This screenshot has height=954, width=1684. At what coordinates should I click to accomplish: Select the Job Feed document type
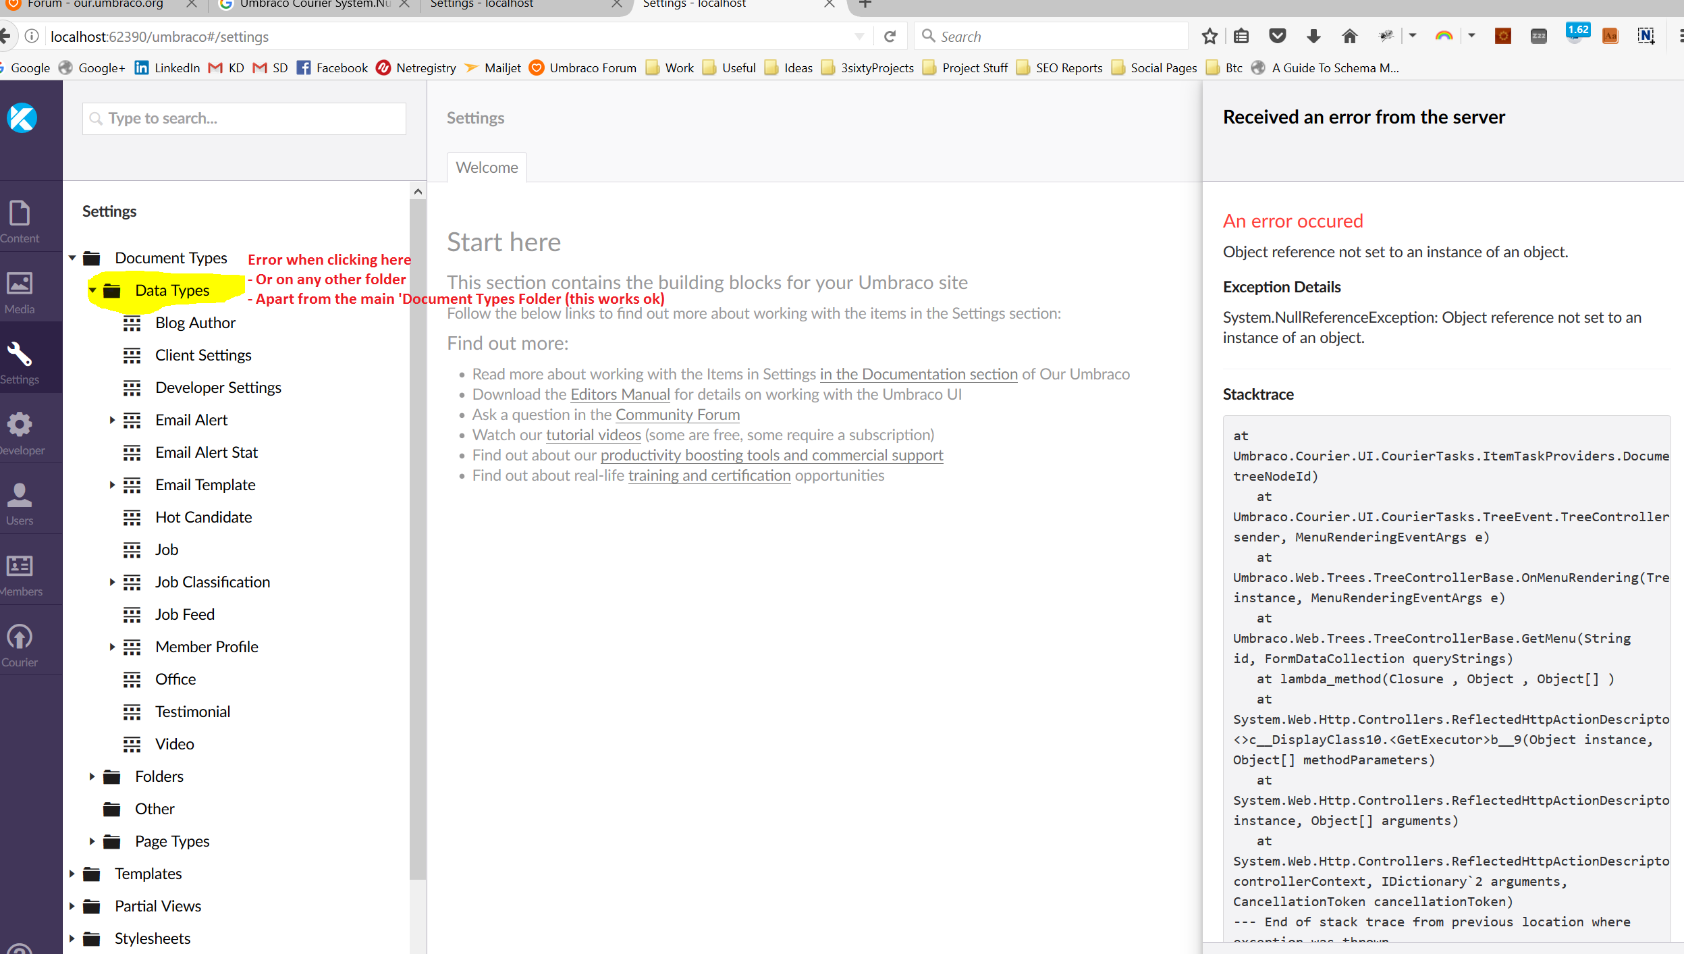click(x=185, y=614)
